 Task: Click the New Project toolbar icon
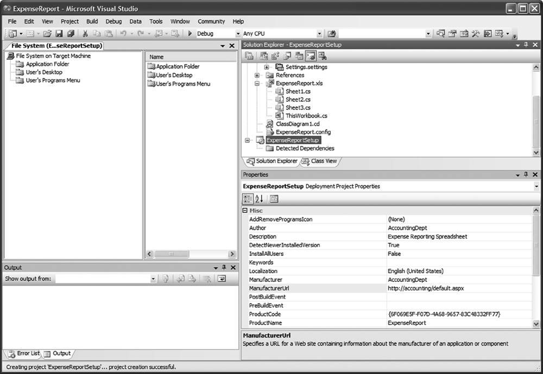point(13,34)
